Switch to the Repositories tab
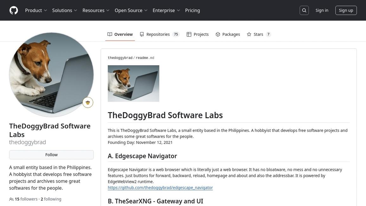This screenshot has width=366, height=206. click(x=159, y=34)
